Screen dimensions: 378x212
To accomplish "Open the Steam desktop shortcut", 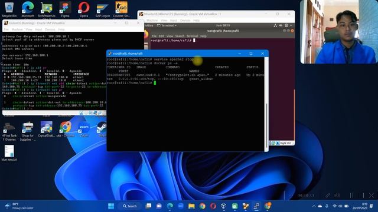I will [102, 130].
